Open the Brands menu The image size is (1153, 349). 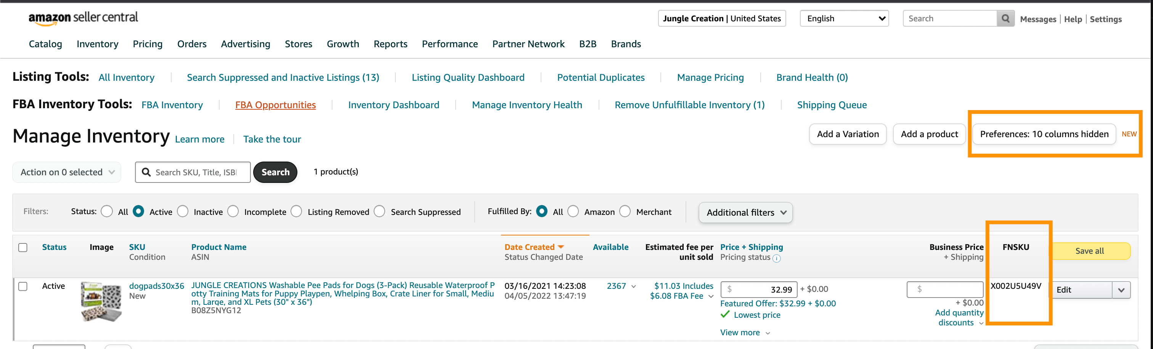click(626, 44)
